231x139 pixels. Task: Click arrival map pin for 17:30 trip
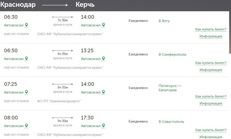[x=103, y=126]
